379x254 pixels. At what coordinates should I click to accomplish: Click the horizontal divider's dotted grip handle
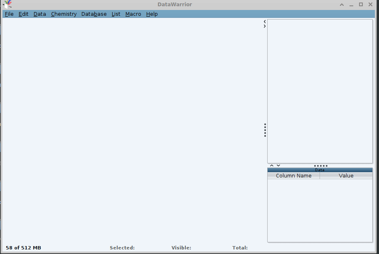pos(320,166)
